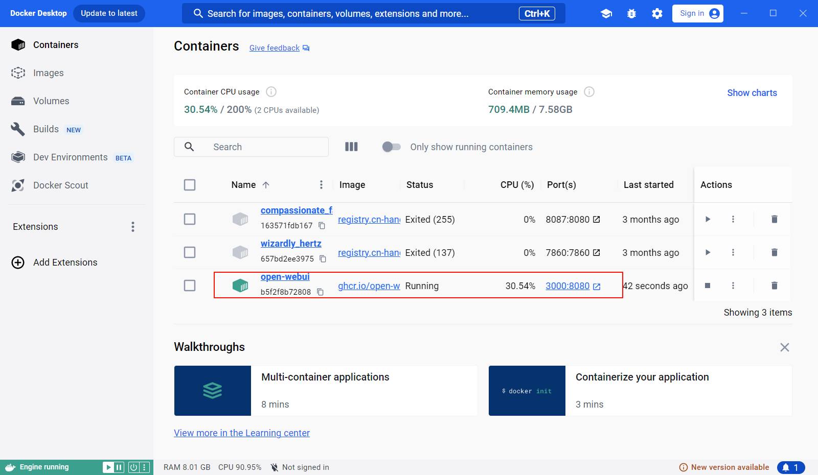Open Docker Scout in the sidebar

click(60, 185)
